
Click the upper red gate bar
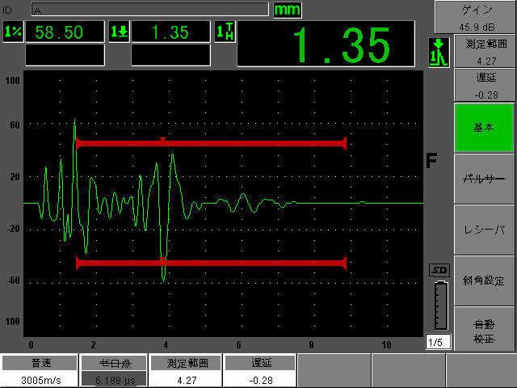211,143
